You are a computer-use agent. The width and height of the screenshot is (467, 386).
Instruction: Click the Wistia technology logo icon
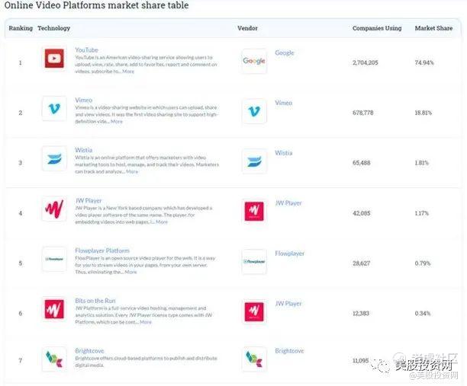coord(54,159)
